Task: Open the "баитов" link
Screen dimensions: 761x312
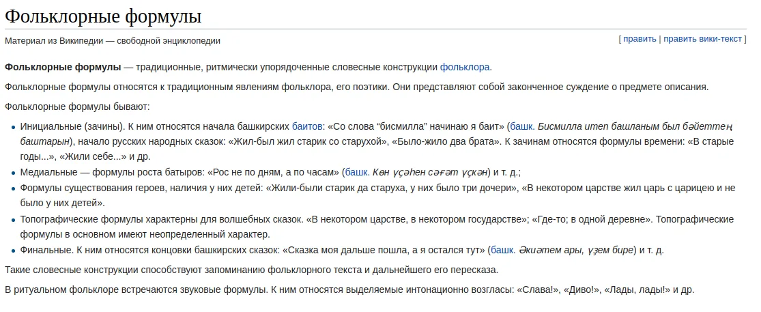Action: [306, 127]
